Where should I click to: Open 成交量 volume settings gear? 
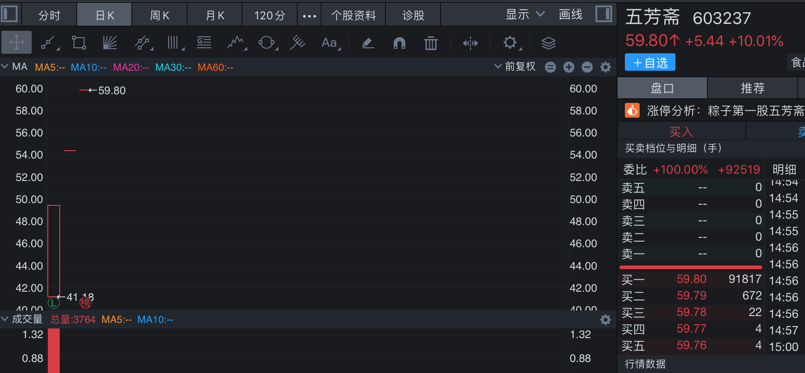point(606,320)
